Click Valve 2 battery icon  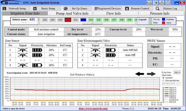(x=111, y=55)
